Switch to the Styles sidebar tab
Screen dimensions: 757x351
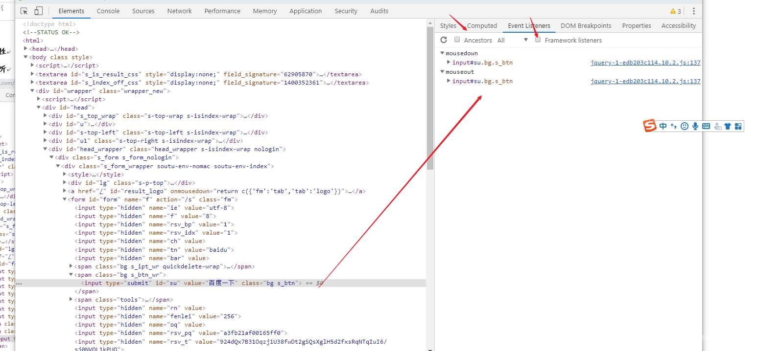click(448, 26)
